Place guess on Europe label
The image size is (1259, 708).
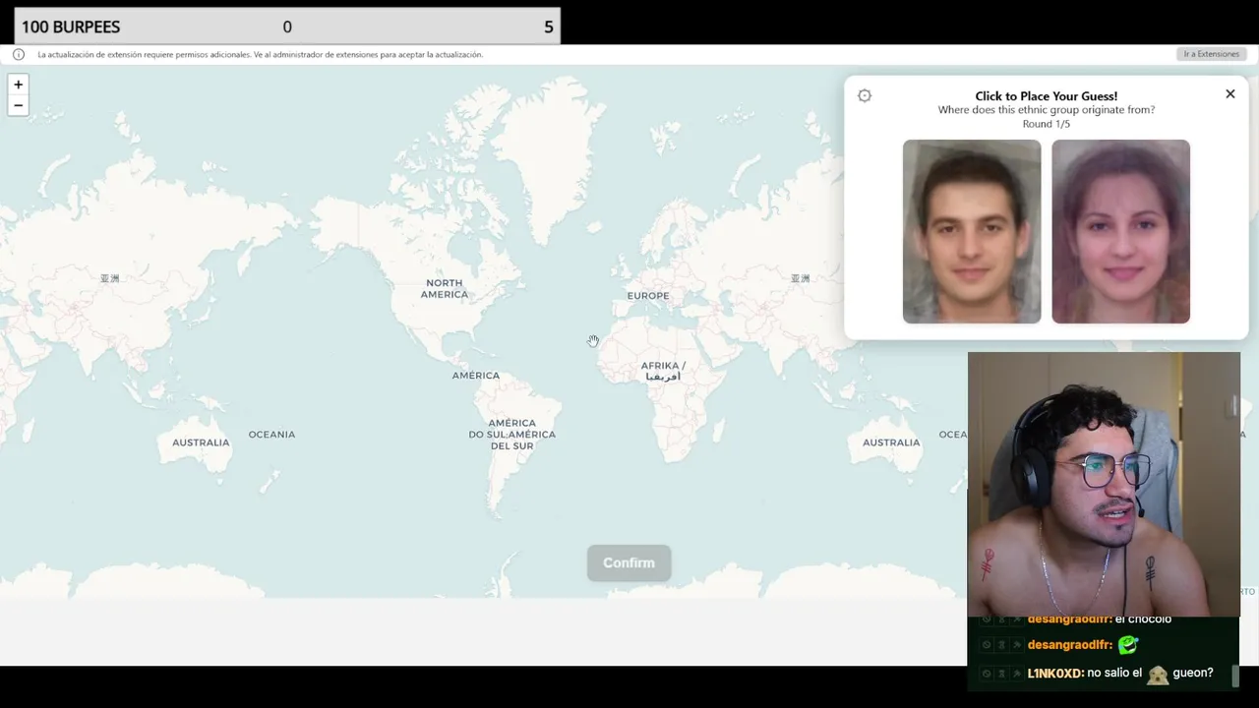click(x=648, y=295)
